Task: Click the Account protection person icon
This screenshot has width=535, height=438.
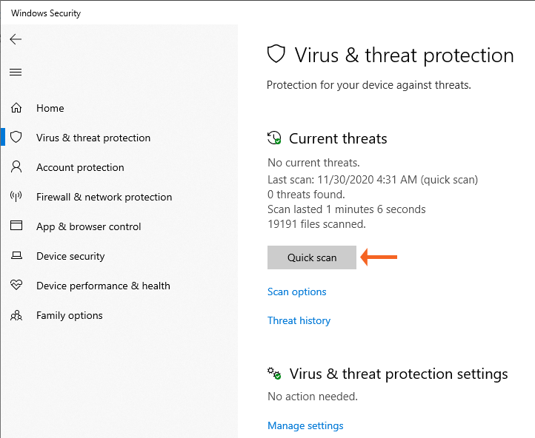Action: [16, 167]
